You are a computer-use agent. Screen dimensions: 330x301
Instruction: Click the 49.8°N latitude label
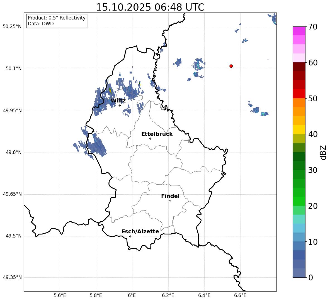(x=14, y=152)
